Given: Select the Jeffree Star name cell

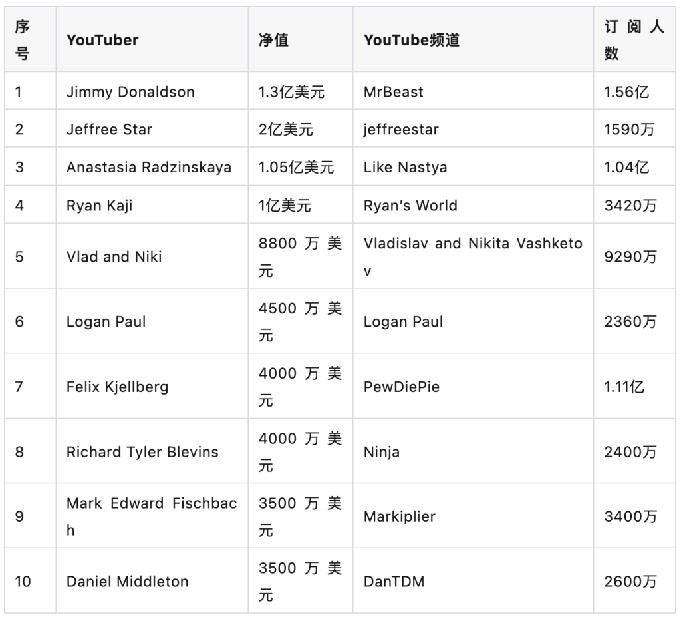Looking at the screenshot, I should [152, 128].
